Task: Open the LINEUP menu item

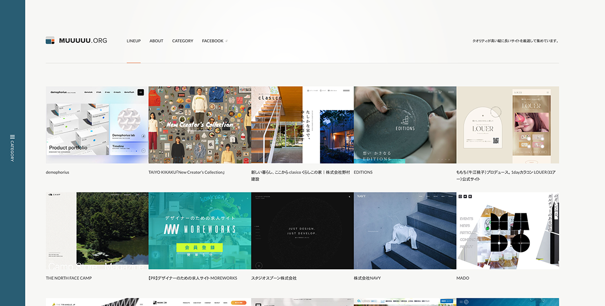Action: pos(134,41)
